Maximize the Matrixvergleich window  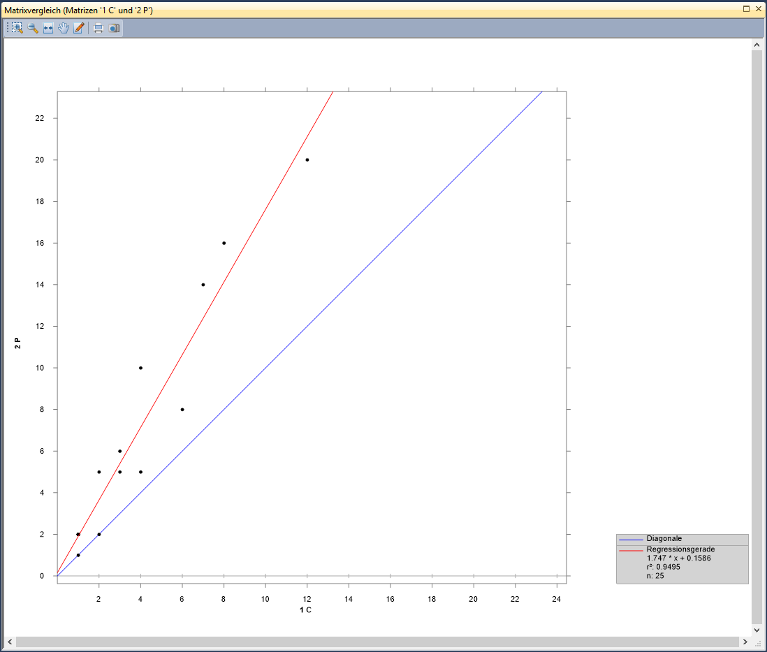click(747, 9)
